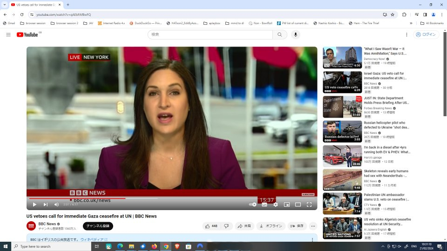The height and width of the screenshot is (251, 447).
Task: Seek on the red video progress bar
Action: [172, 198]
